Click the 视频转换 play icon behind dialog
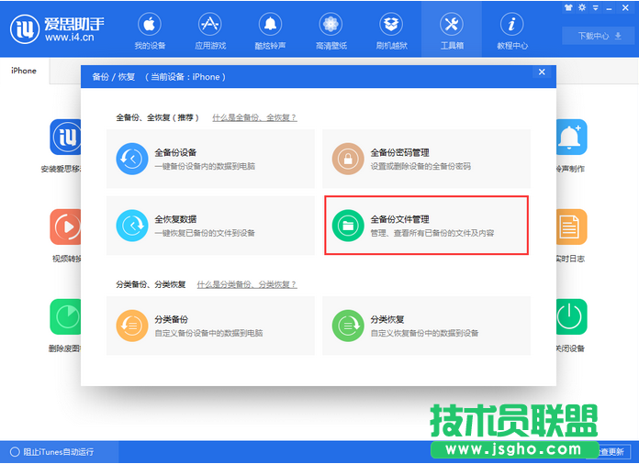The image size is (639, 464). [65, 227]
